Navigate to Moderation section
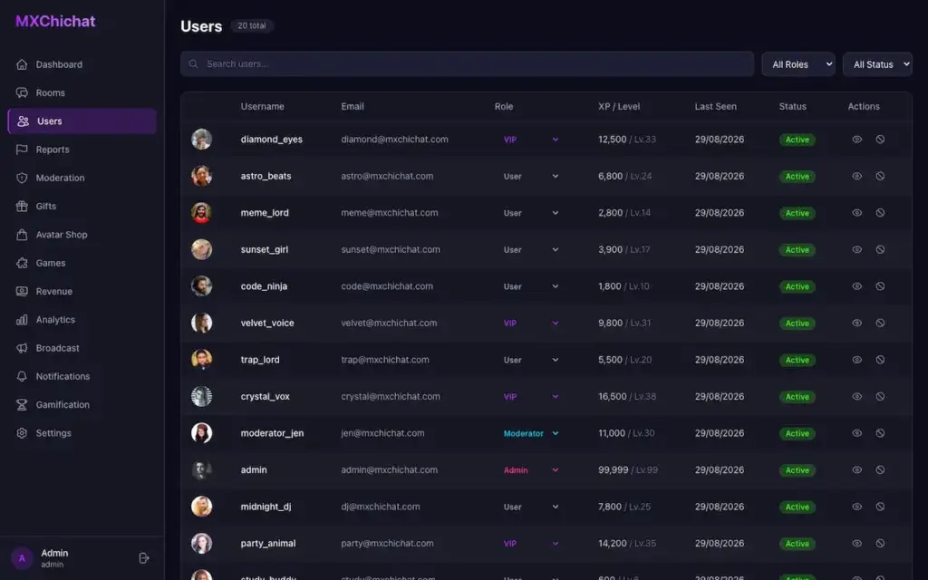The image size is (928, 580). pos(82,179)
